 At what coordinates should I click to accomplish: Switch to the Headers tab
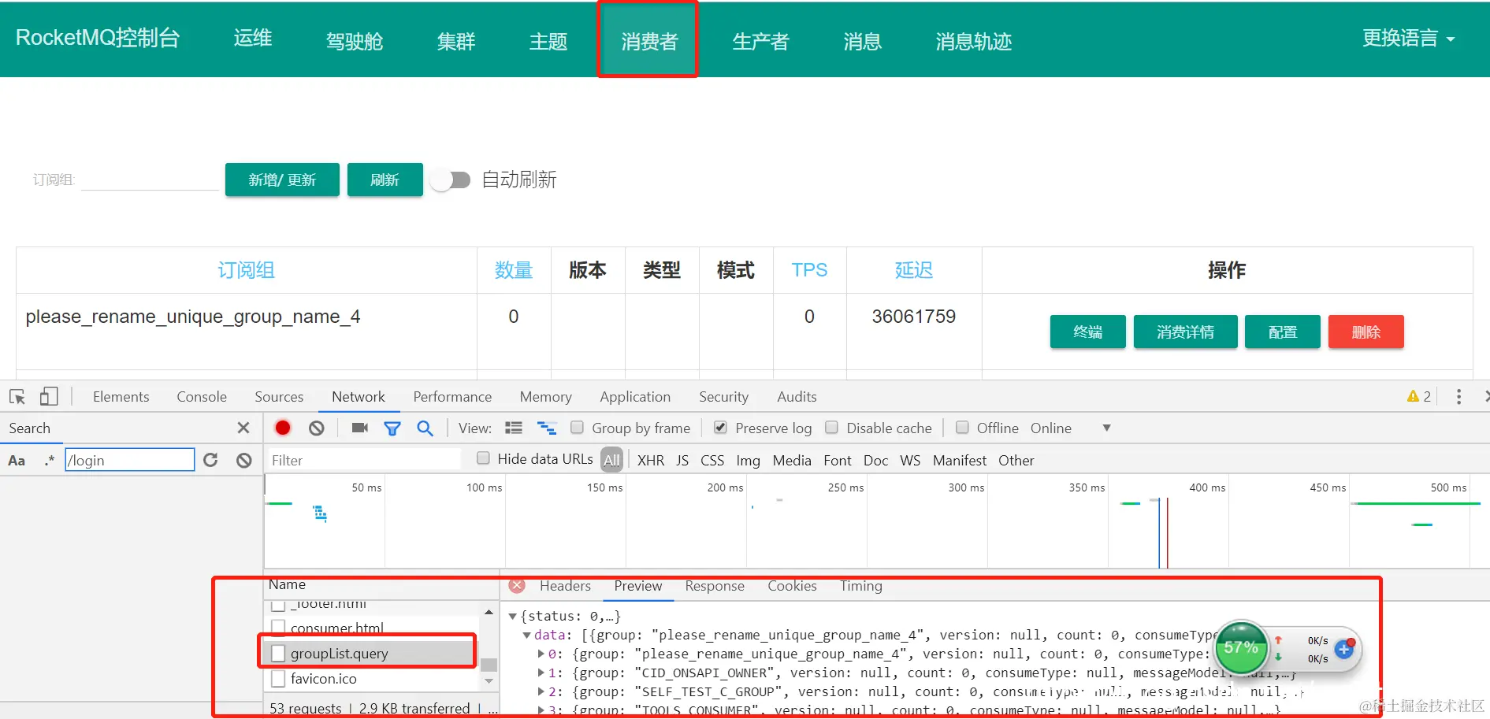565,586
